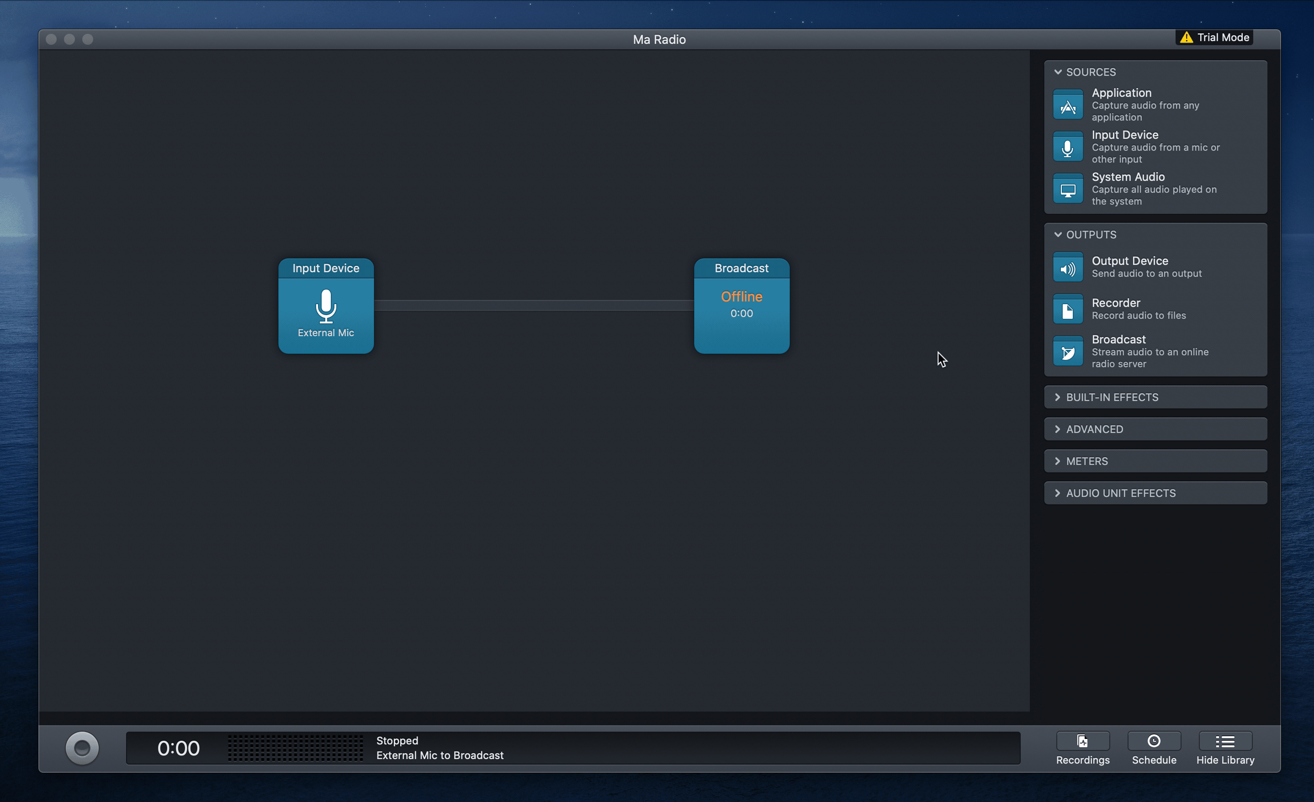1314x802 pixels.
Task: Select the Broadcast block showing Offline
Action: click(x=742, y=306)
